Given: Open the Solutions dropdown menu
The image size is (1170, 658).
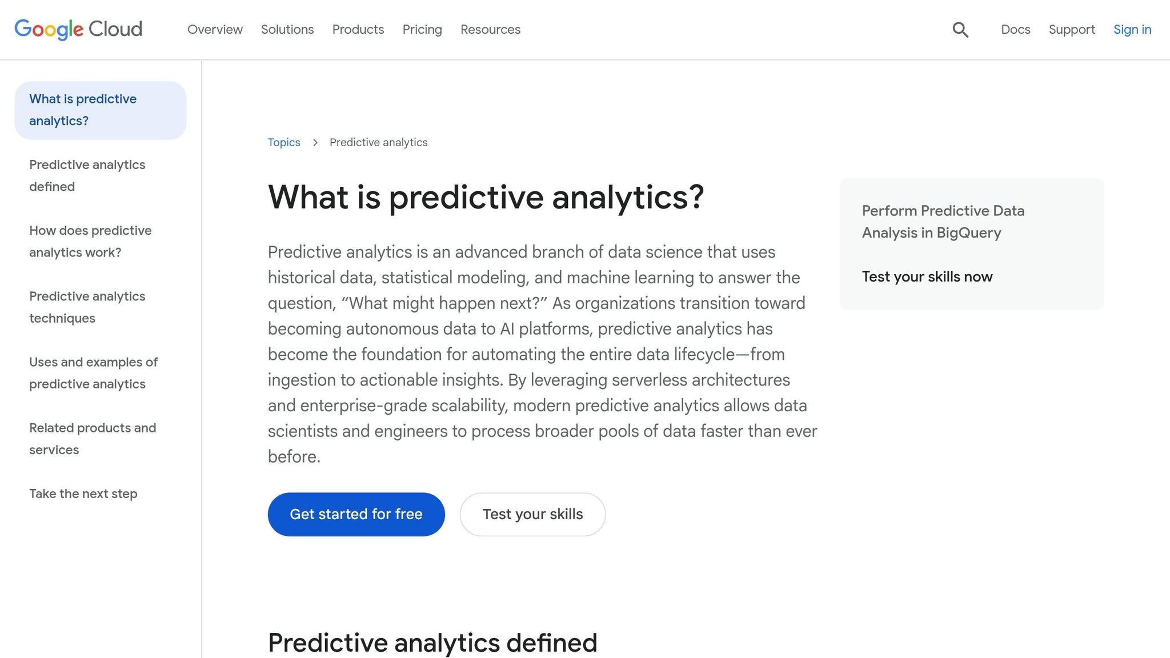Looking at the screenshot, I should pyautogui.click(x=287, y=29).
